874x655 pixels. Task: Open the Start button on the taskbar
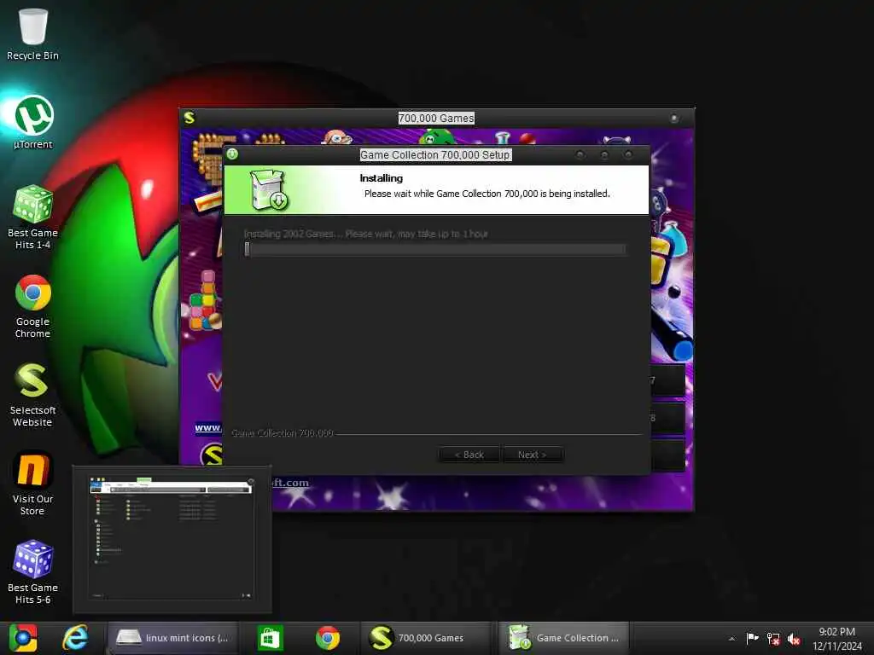pos(23,638)
